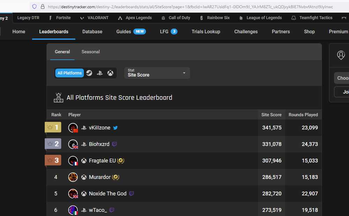Go to Trials Lookup page
The width and height of the screenshot is (349, 216).
click(206, 31)
